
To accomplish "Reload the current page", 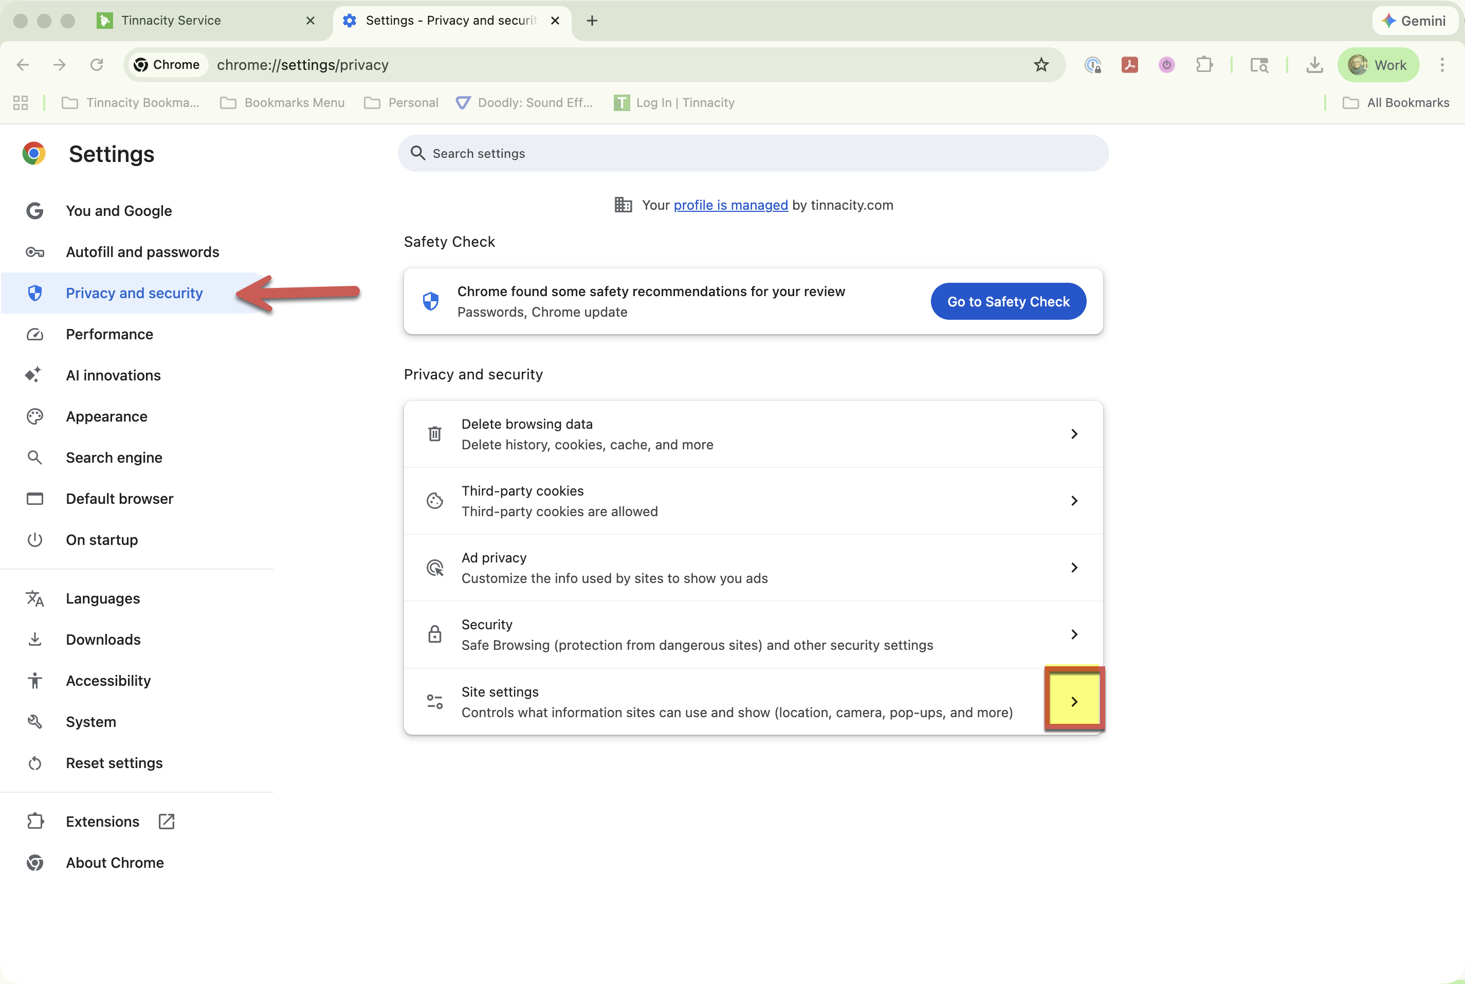I will [97, 65].
